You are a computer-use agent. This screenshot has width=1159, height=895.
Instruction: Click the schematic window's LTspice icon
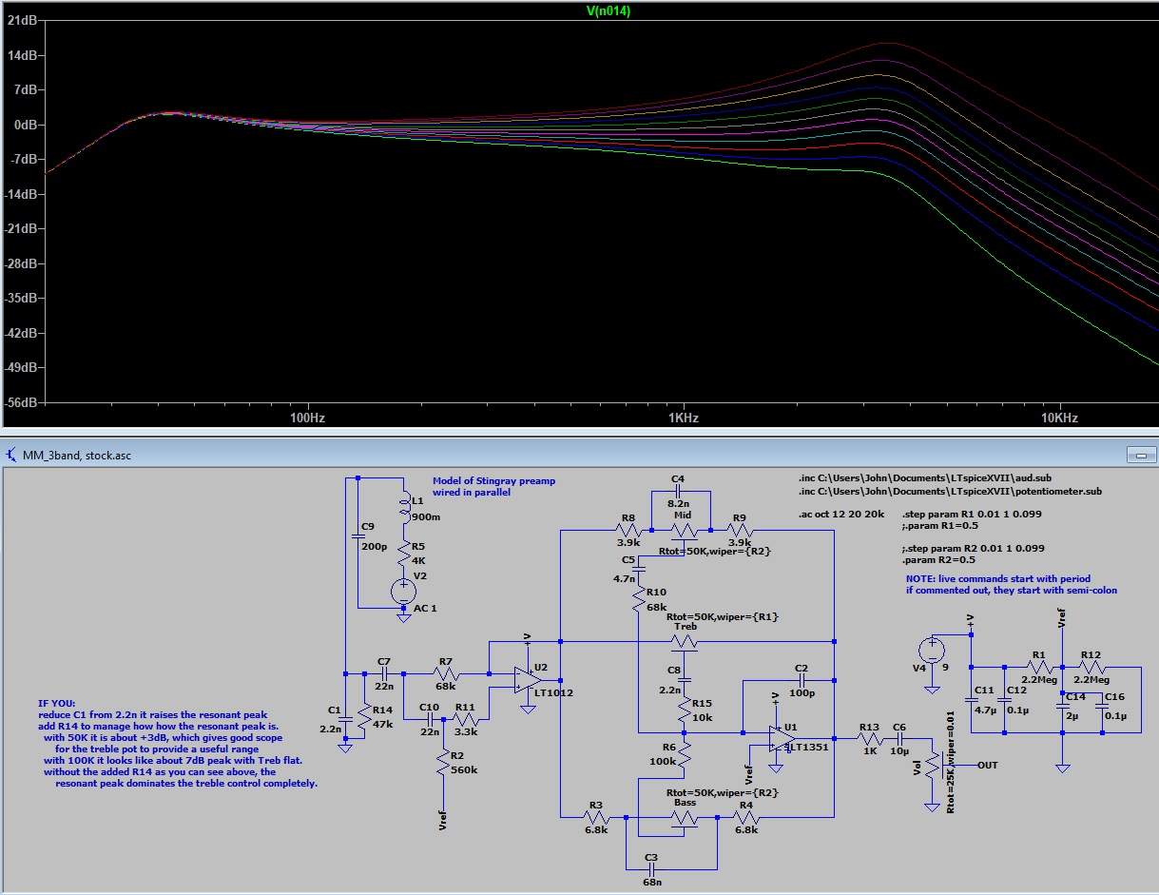click(11, 455)
